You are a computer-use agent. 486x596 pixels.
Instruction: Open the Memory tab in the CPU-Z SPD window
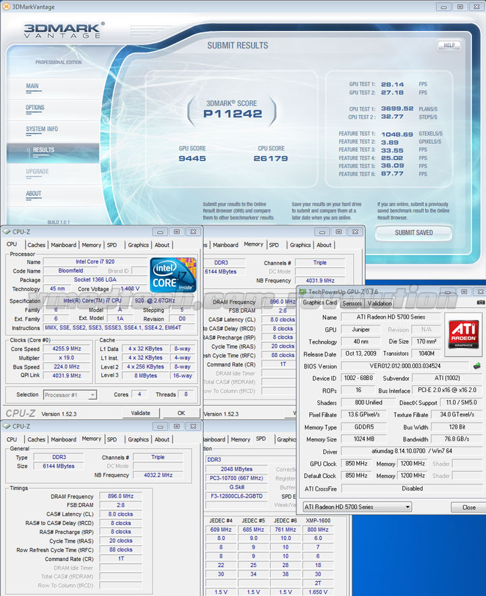[x=240, y=439]
